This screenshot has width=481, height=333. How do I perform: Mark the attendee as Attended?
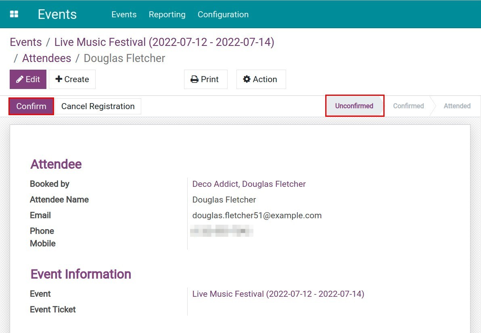click(x=457, y=106)
